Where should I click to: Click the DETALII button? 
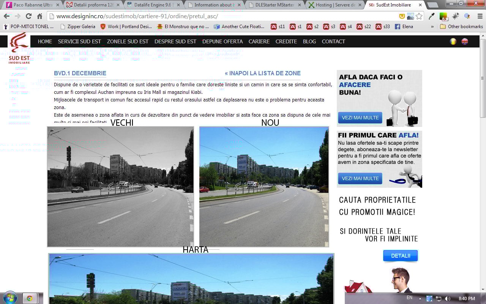click(401, 256)
